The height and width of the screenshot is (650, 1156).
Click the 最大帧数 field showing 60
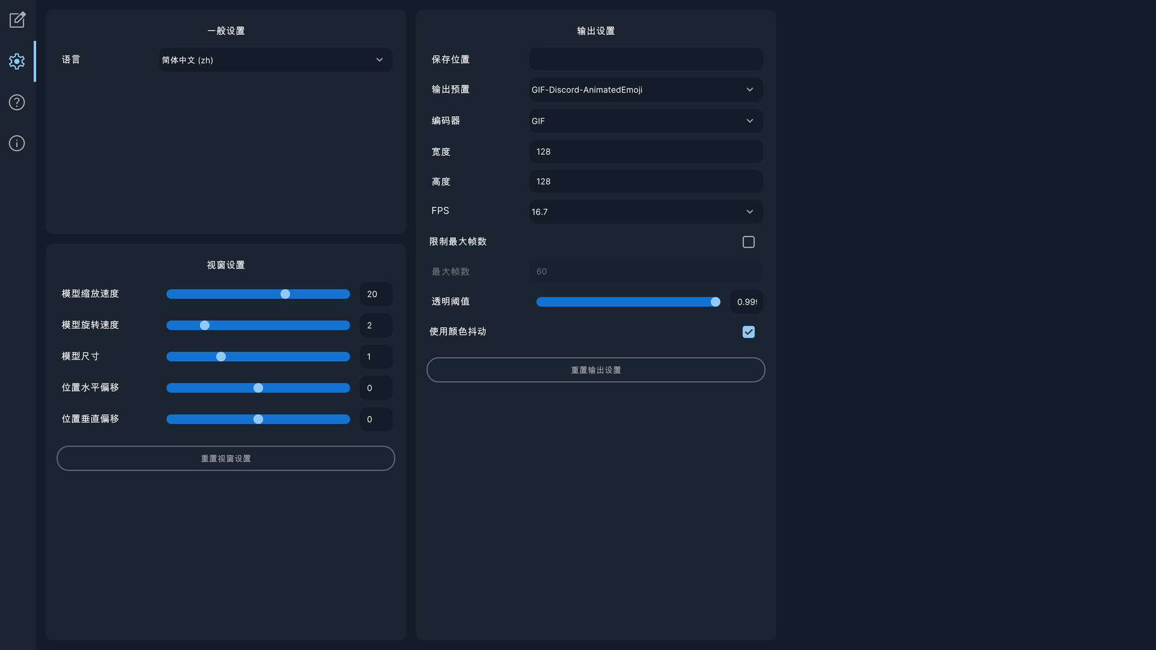[645, 271]
